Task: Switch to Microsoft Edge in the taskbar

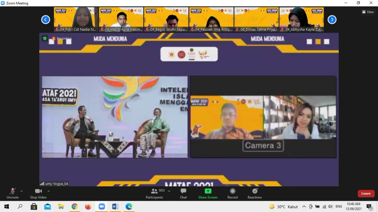Action: [x=129, y=207]
